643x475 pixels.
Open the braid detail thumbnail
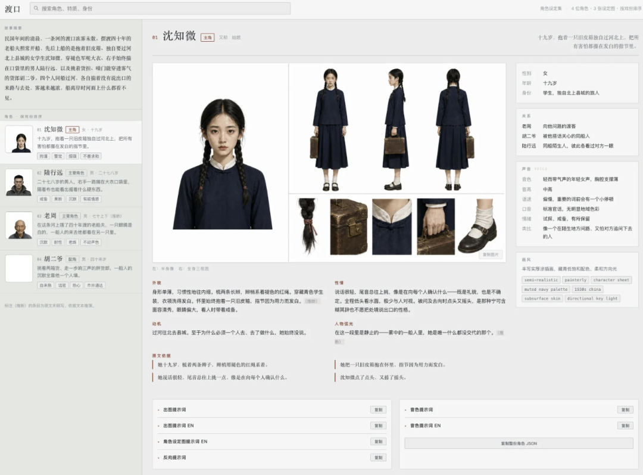(308, 226)
